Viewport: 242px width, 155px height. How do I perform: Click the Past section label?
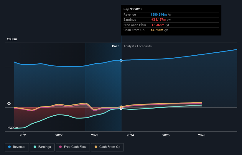tap(115, 46)
